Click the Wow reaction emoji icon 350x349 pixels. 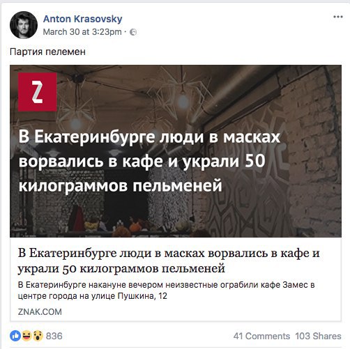coord(38,336)
